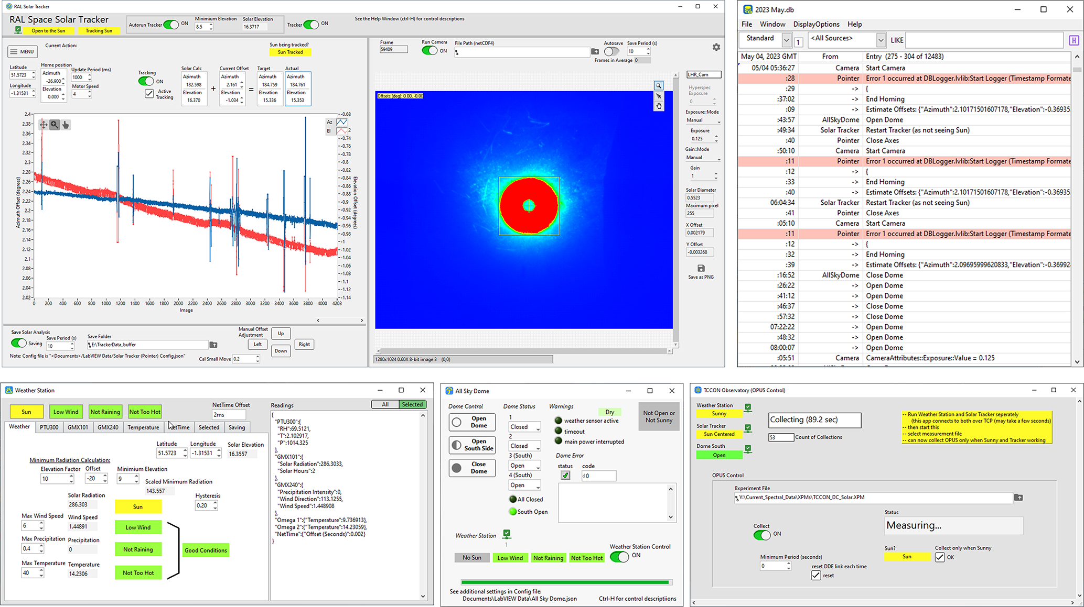The height and width of the screenshot is (607, 1084).
Task: Open the DisplayOptions menu
Action: coord(816,24)
